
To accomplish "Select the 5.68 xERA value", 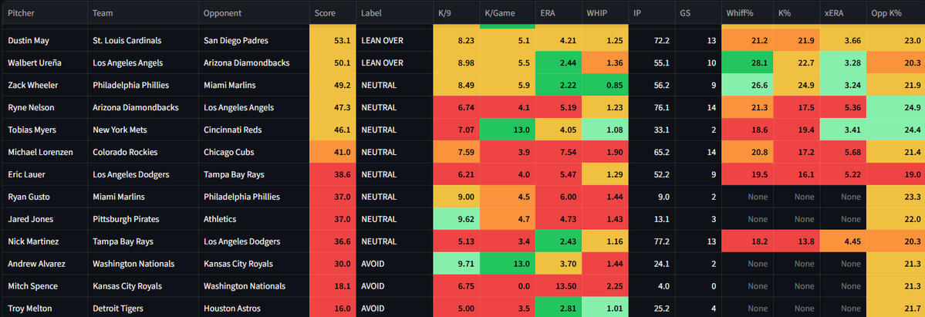I will coord(843,152).
